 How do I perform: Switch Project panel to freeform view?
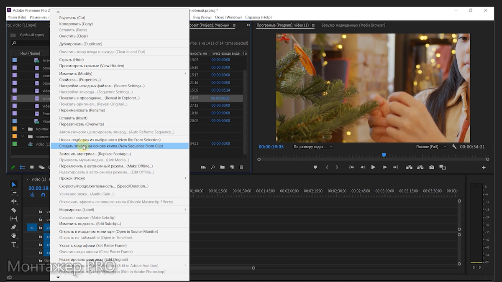coord(41,167)
